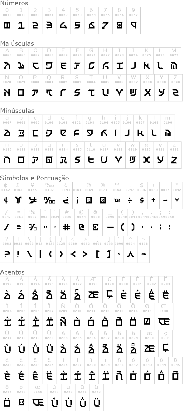Click the glyph cell for digit 0

(7, 20)
